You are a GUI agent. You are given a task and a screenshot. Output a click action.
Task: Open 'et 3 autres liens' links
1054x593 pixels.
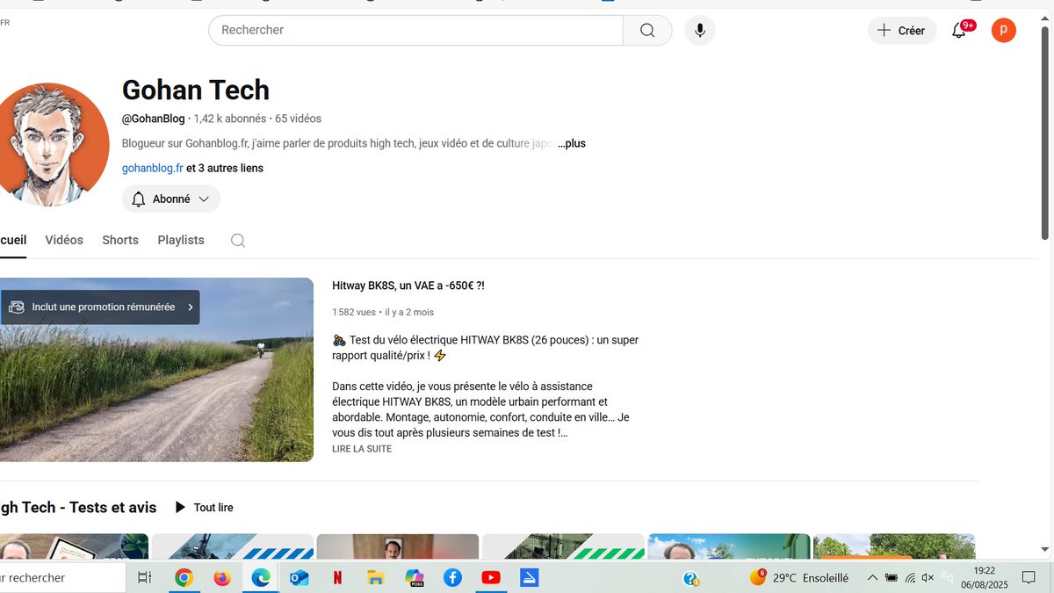pyautogui.click(x=225, y=168)
